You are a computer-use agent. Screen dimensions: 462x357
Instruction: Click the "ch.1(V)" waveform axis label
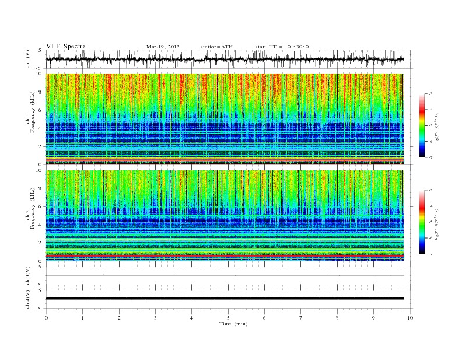click(28, 59)
